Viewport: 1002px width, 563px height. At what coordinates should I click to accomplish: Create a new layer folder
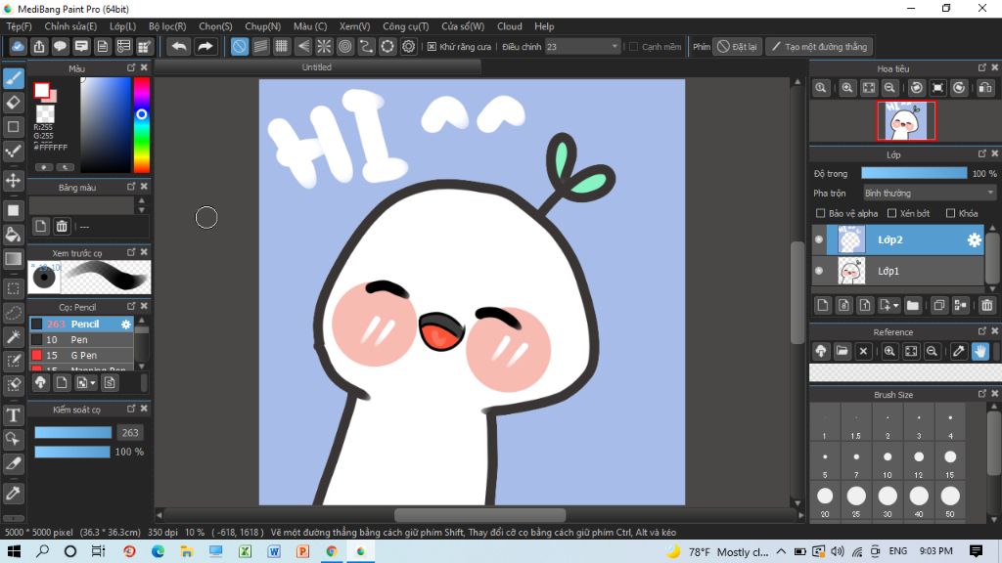coord(913,305)
